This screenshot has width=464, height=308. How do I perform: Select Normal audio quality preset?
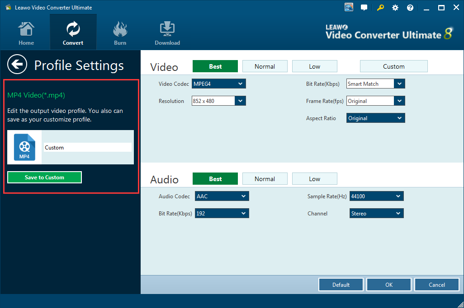click(x=265, y=179)
